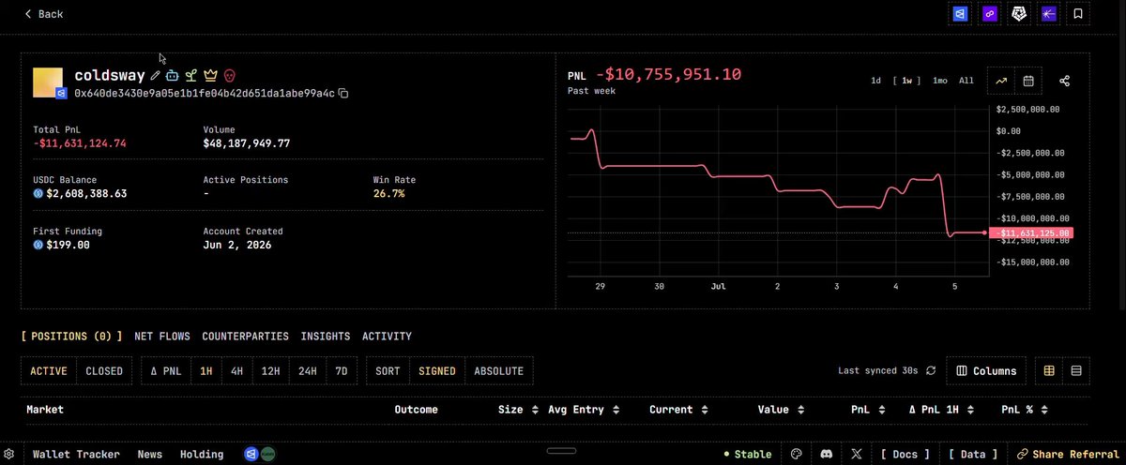1126x465 pixels.
Task: Select the 1w chart range
Action: (906, 81)
